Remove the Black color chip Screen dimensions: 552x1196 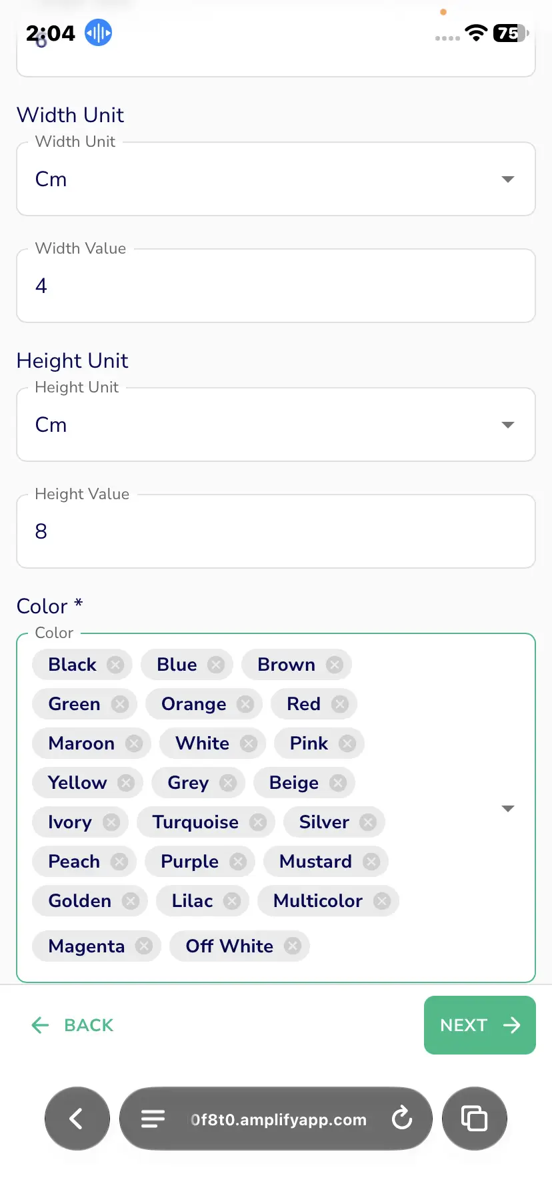click(x=115, y=665)
